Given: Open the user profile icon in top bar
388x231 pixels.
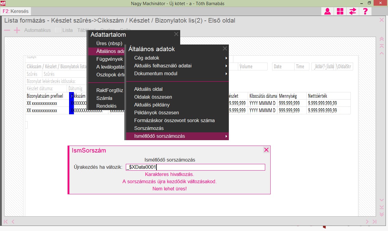Looking at the screenshot, I should pyautogui.click(x=327, y=11).
